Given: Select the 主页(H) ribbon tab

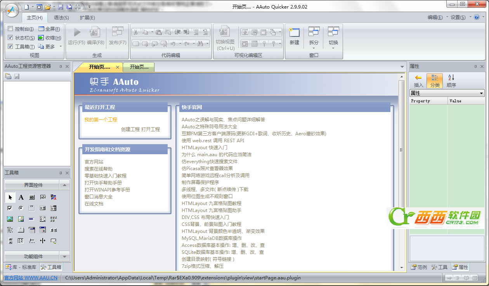Looking at the screenshot, I should coord(35,18).
